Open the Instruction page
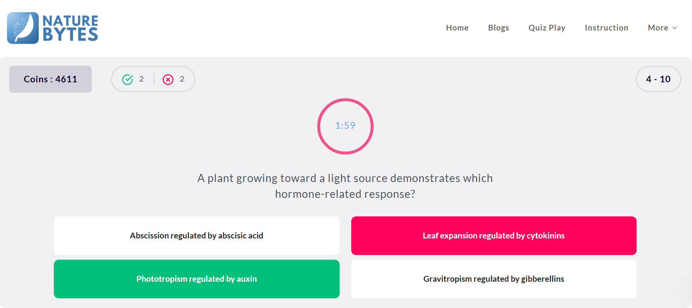Image resolution: width=692 pixels, height=308 pixels. pos(606,28)
